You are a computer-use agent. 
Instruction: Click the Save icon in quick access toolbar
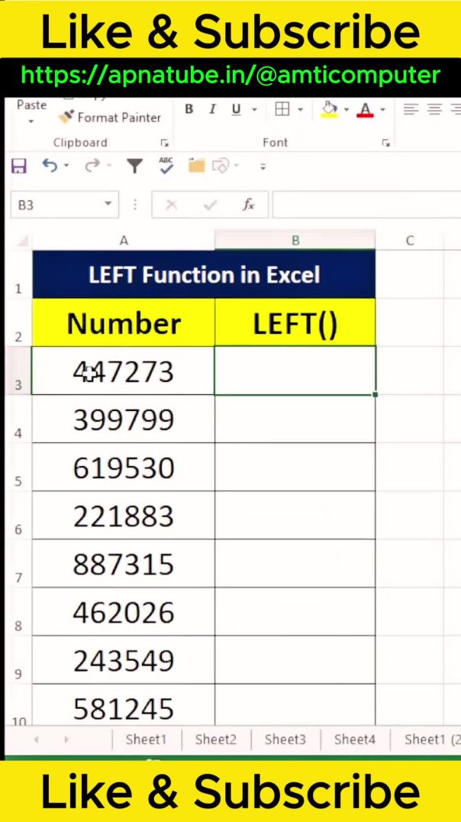19,166
